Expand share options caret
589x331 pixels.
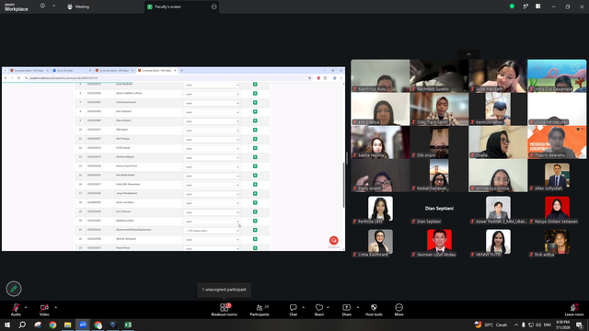point(358,307)
